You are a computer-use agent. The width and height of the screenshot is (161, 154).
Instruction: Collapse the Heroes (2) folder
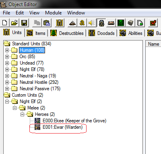pyautogui.click(x=22, y=114)
